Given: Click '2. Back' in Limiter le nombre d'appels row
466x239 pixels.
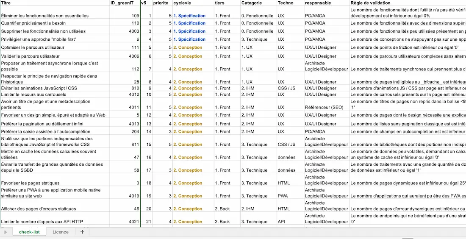Looking at the screenshot, I should (x=227, y=218).
